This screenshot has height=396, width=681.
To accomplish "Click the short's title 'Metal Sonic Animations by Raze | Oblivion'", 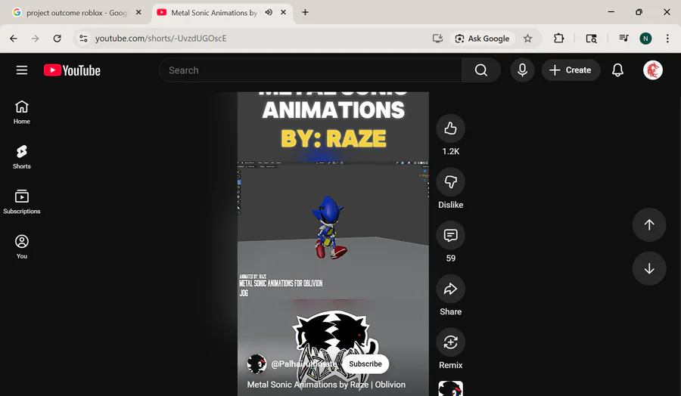I will (326, 385).
